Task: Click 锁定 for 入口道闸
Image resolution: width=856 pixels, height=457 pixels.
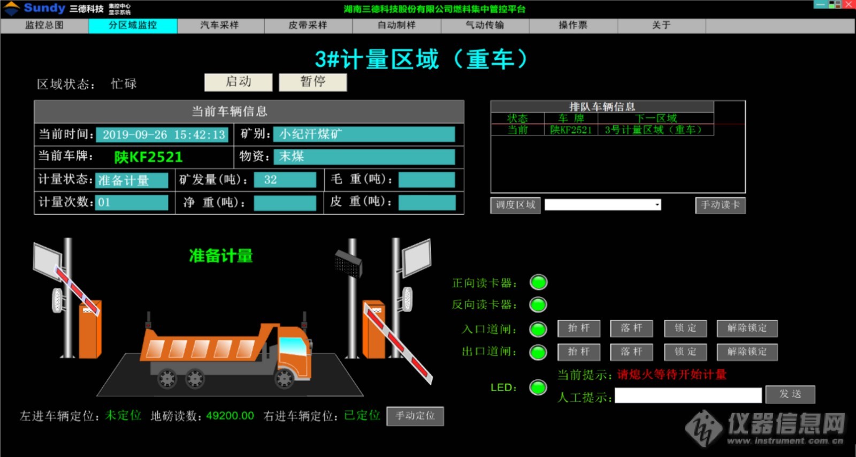Action: [685, 329]
